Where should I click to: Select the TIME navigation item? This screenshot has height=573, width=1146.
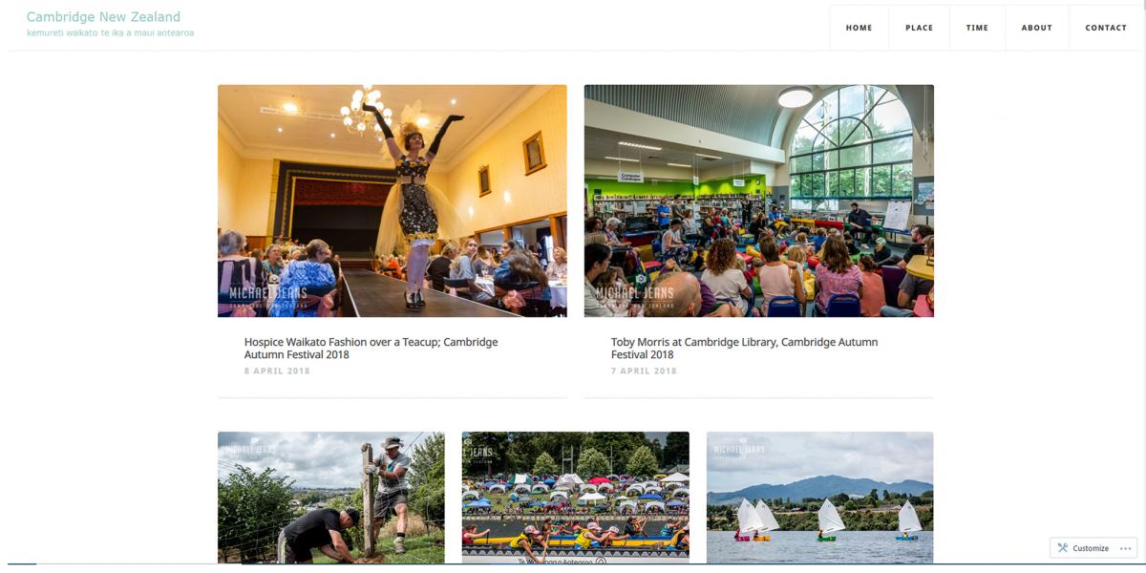point(977,28)
